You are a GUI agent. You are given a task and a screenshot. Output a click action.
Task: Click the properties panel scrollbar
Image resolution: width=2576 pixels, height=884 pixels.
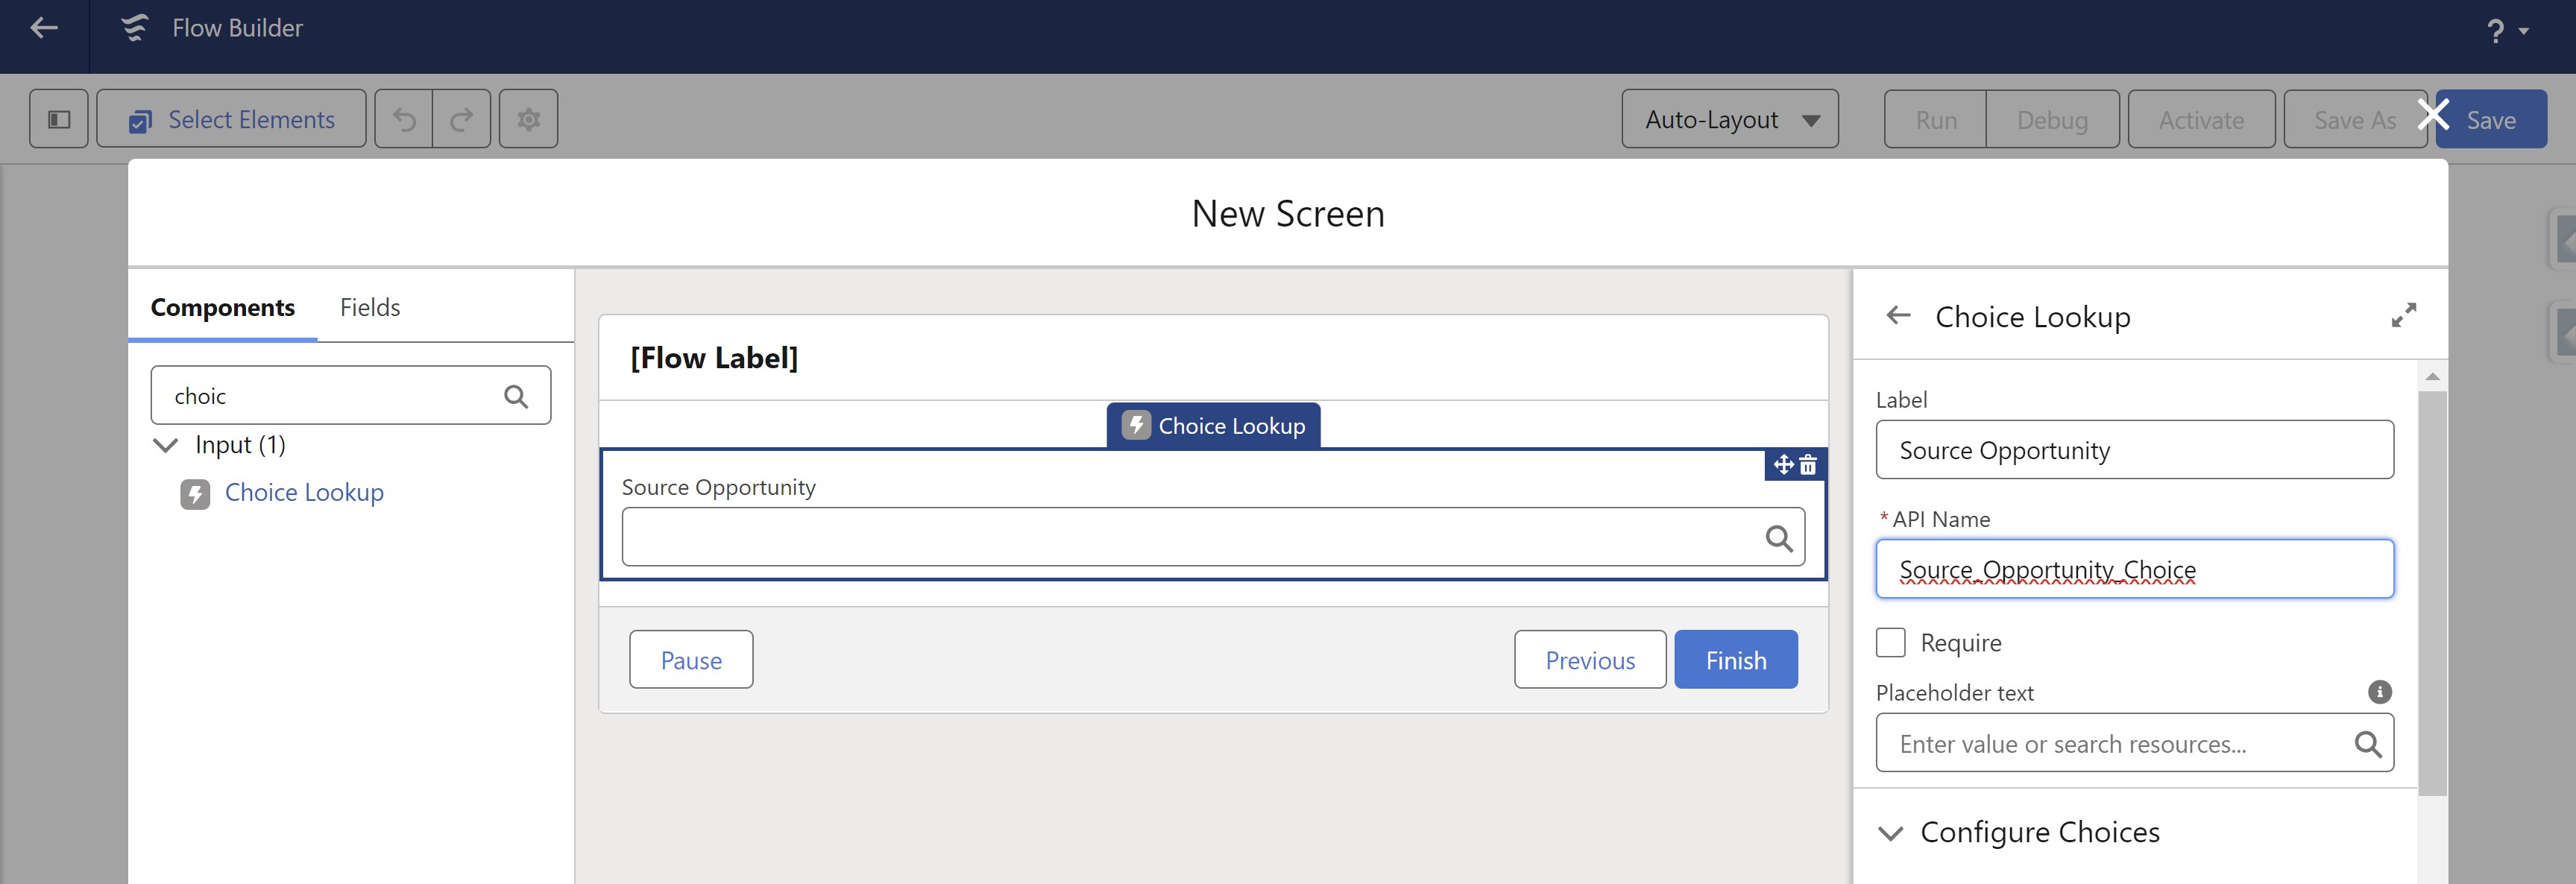2432,592
